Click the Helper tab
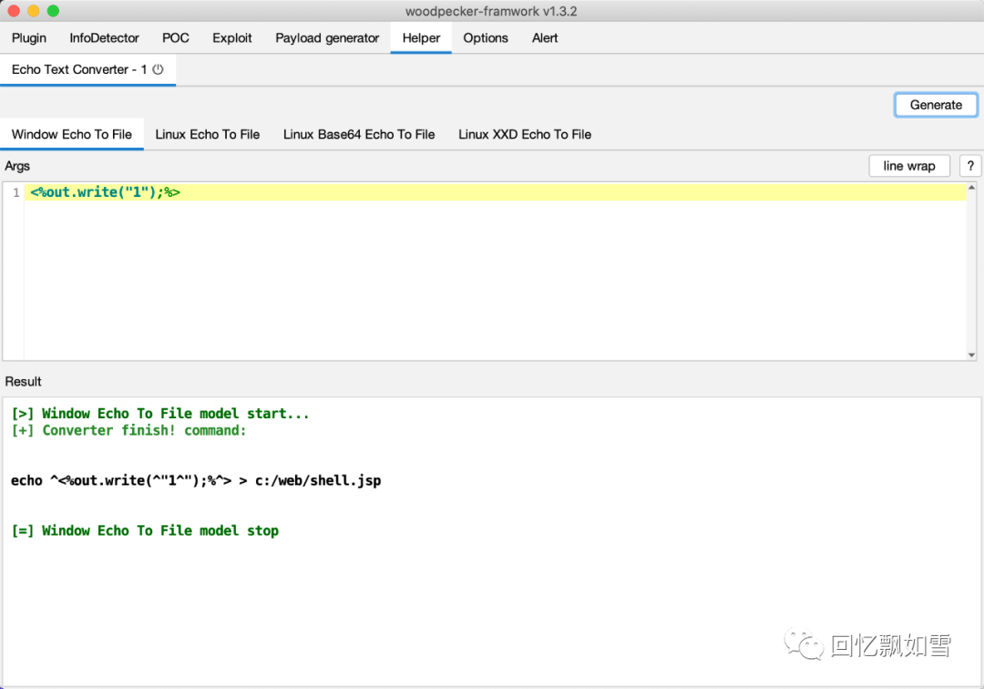Screen dimensions: 984x689 421,38
